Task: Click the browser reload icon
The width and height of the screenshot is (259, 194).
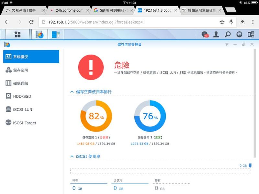Action: [31, 22]
